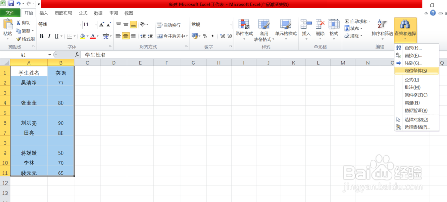447x202 pixels.
Task: Open Sort and Filter (排序和筛选)
Action: coord(382,30)
